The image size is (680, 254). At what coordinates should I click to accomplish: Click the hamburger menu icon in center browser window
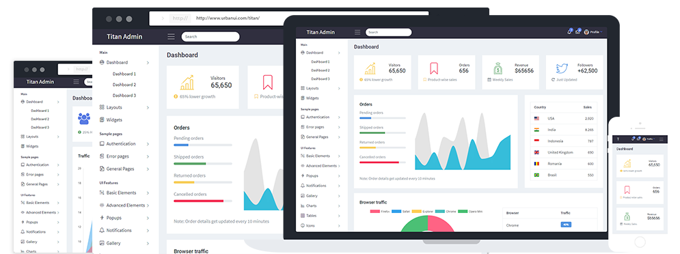point(172,37)
